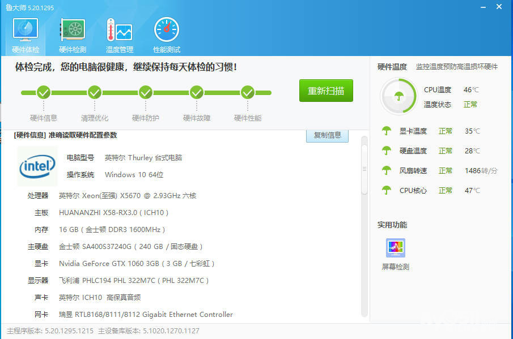Open the 性能测试 speedometer icon

(x=167, y=35)
